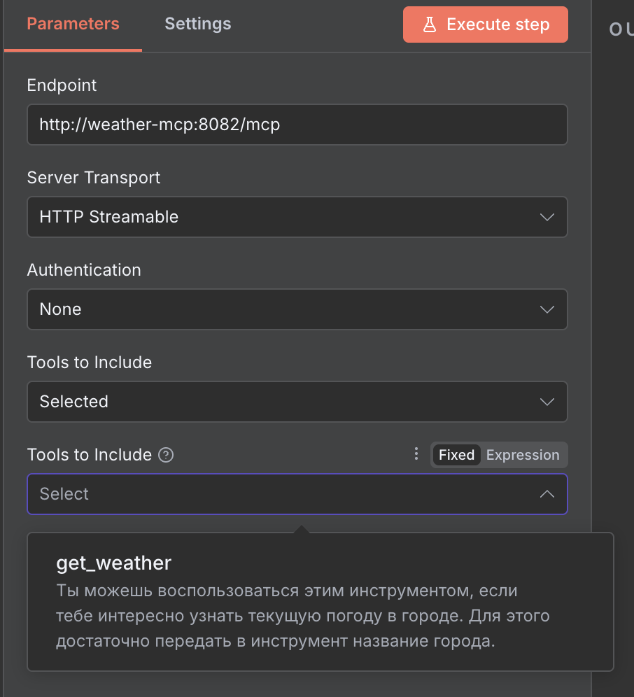Screen dimensions: 634x697
Task: Click the chevron on the Selected dropdown
Action: [x=547, y=402]
